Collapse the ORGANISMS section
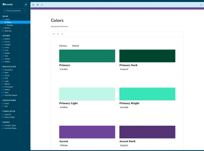The height and width of the screenshot is (151, 204). coord(9,100)
